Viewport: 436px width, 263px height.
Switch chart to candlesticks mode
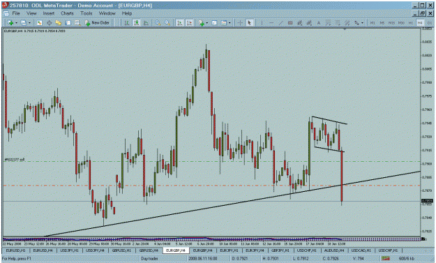[136, 23]
